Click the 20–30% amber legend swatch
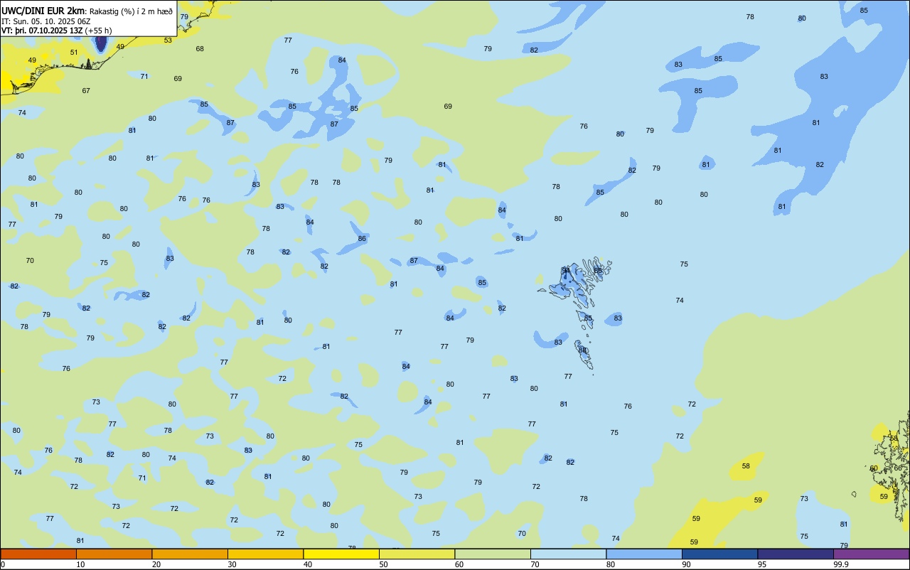 (190, 554)
